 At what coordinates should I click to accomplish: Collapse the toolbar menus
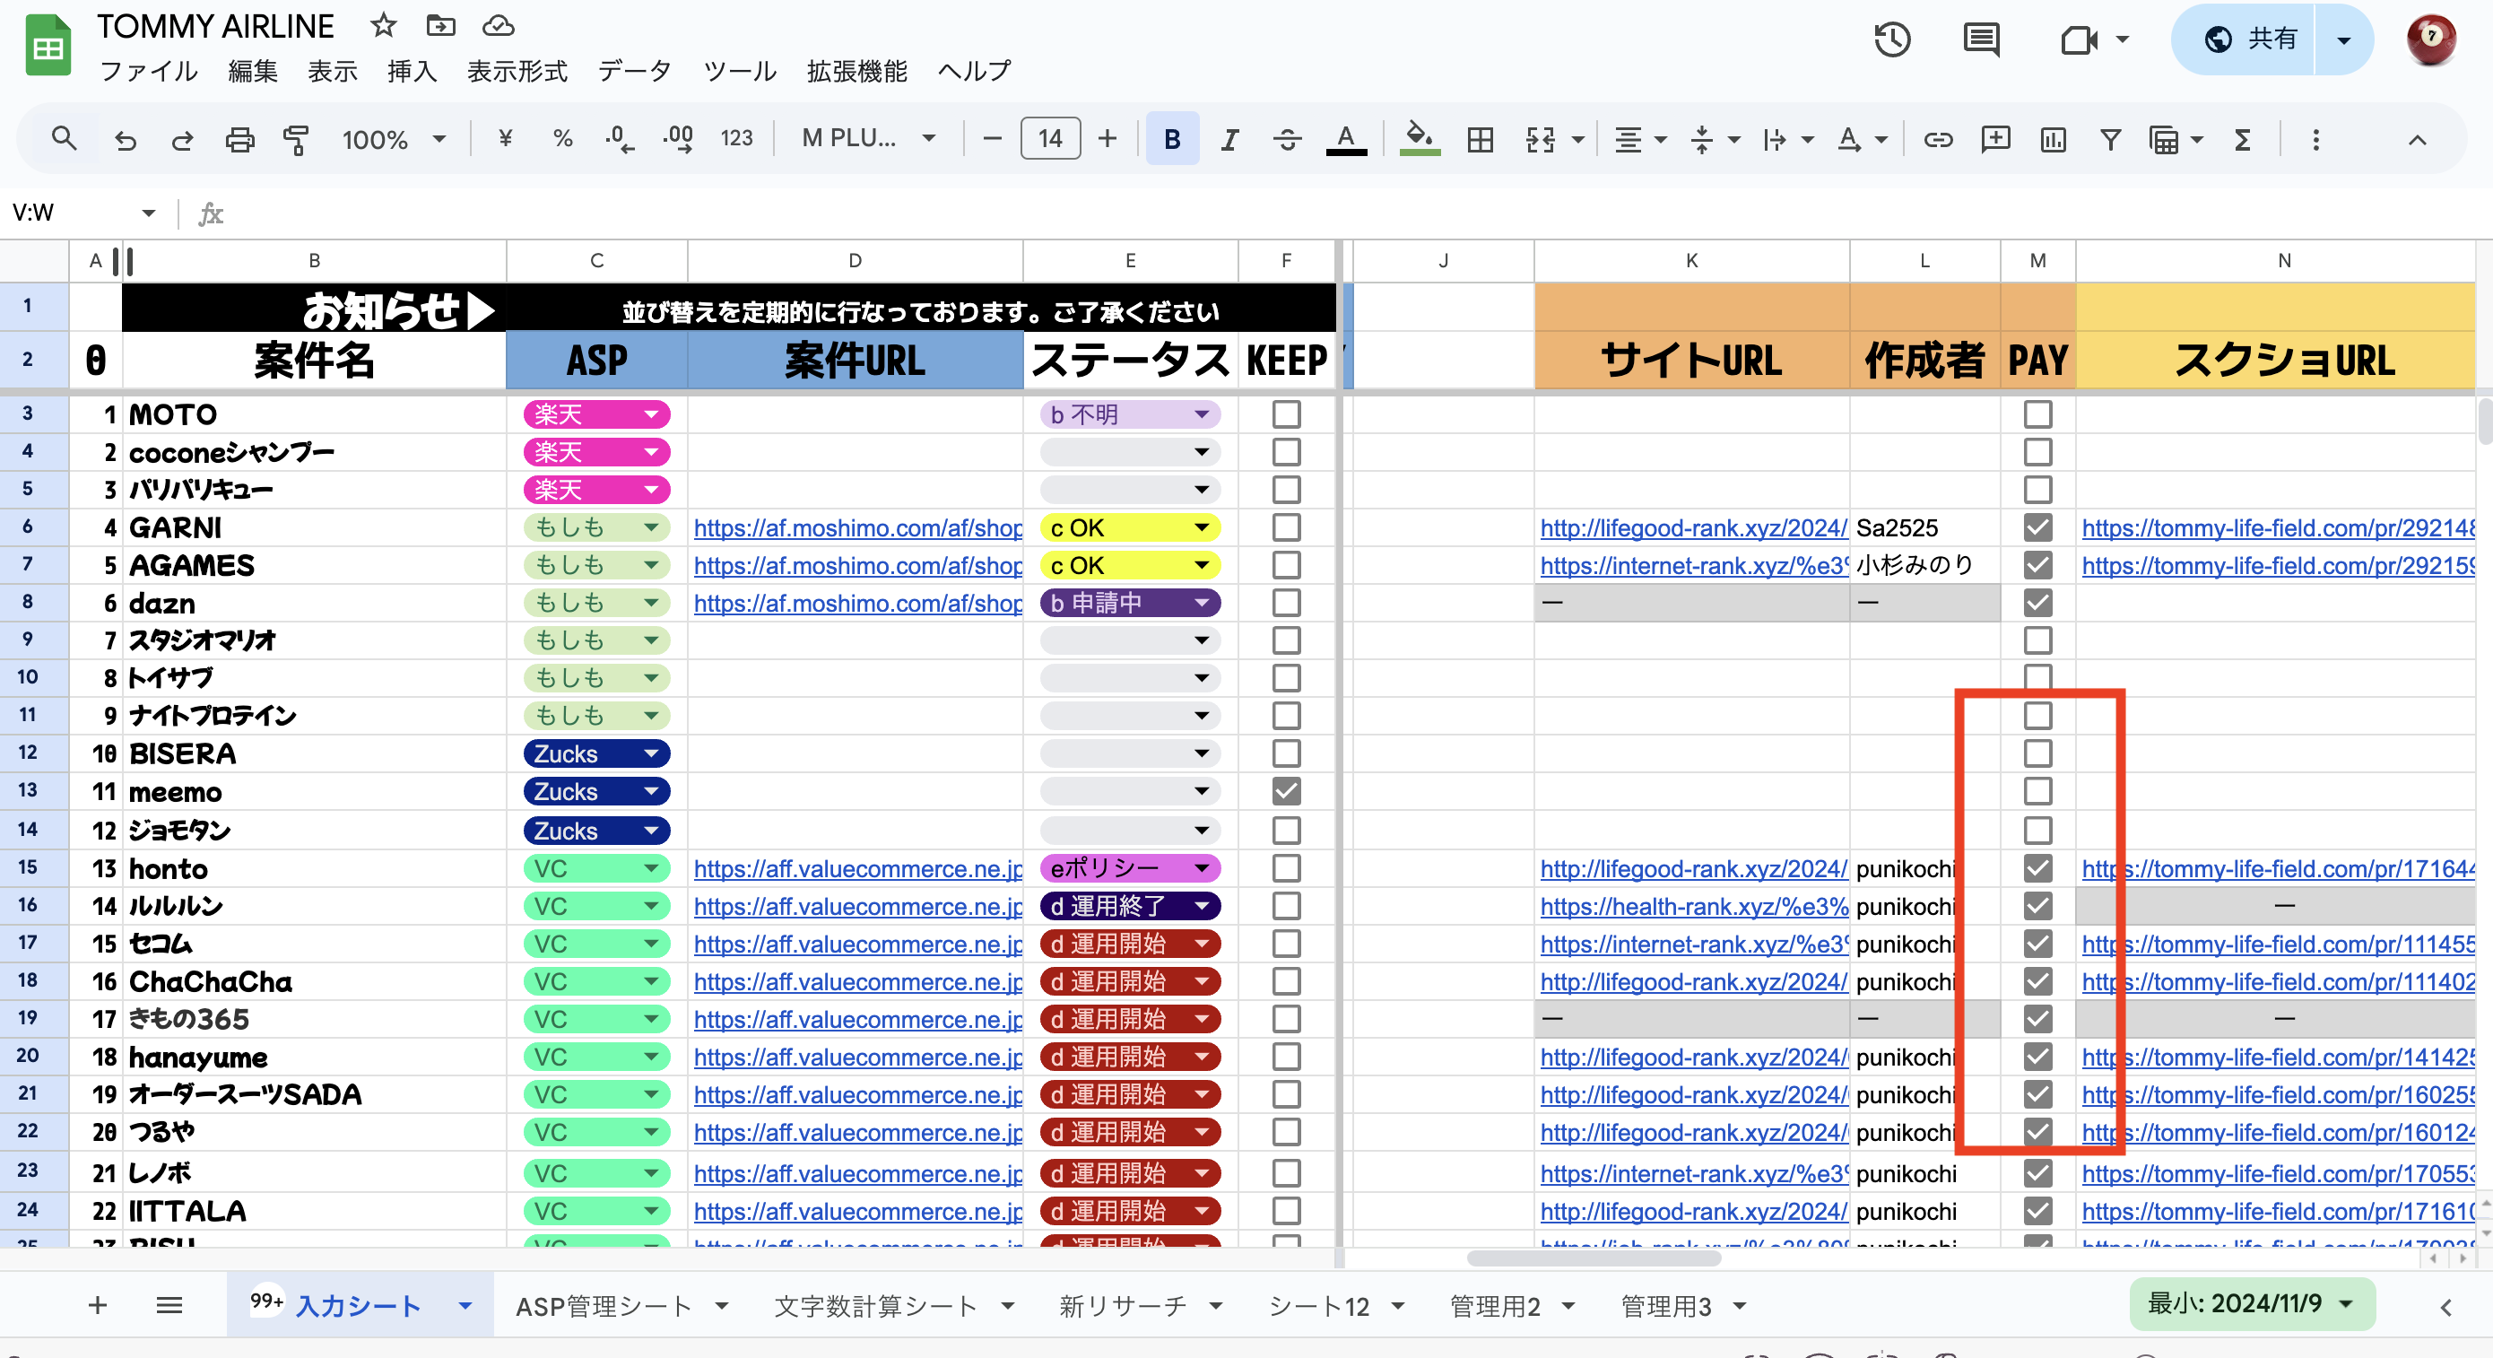pyautogui.click(x=2417, y=139)
